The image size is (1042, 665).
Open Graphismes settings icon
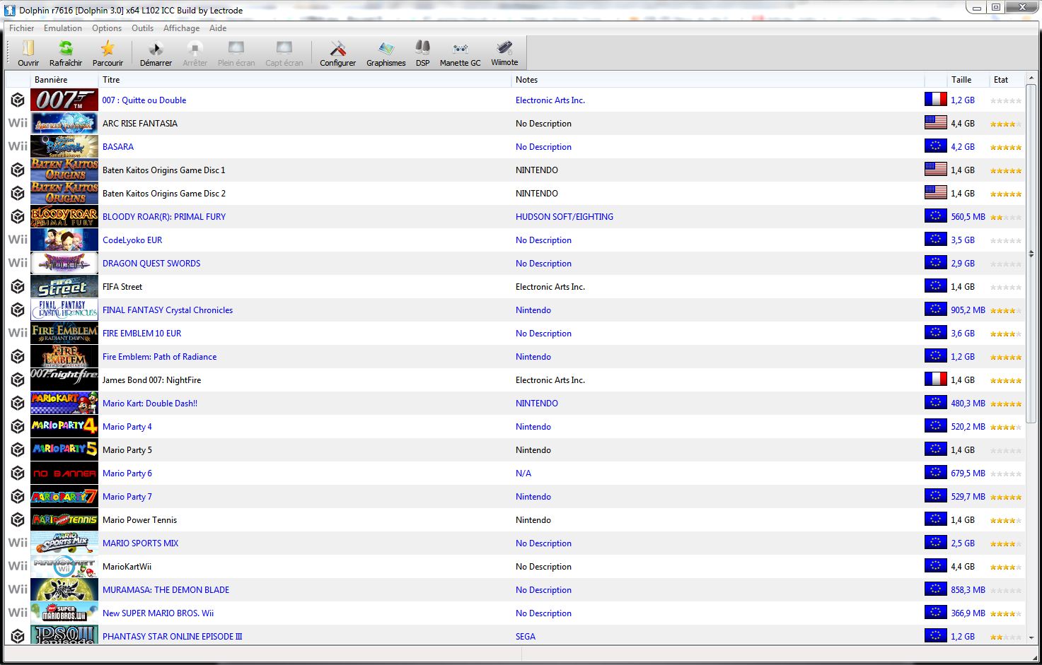[386, 48]
